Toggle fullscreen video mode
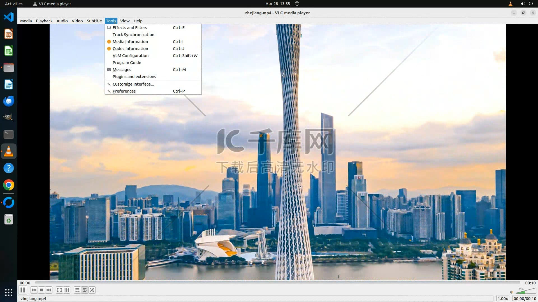 click(x=59, y=290)
